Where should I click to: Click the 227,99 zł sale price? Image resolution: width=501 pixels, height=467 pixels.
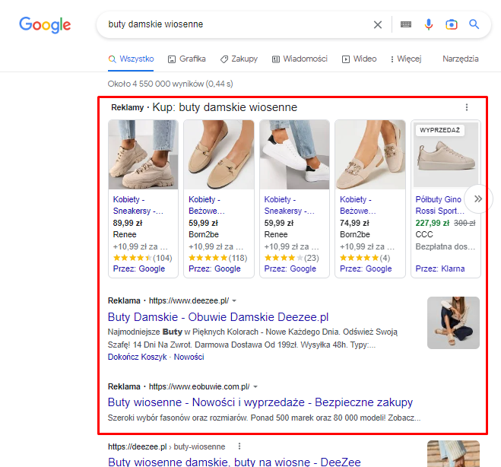[433, 223]
